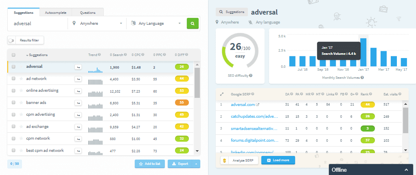
Task: Click the keyword search input field
Action: coord(38,23)
